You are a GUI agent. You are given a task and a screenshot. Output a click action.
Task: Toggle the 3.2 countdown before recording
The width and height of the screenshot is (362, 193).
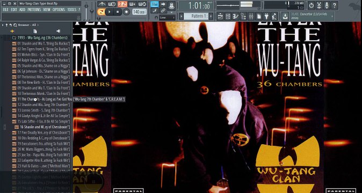[122, 4]
